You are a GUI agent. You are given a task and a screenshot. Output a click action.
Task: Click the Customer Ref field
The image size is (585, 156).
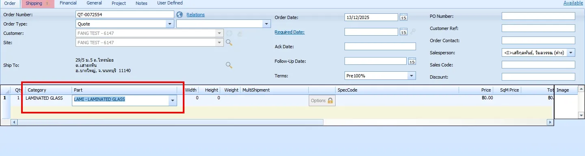coord(538,28)
